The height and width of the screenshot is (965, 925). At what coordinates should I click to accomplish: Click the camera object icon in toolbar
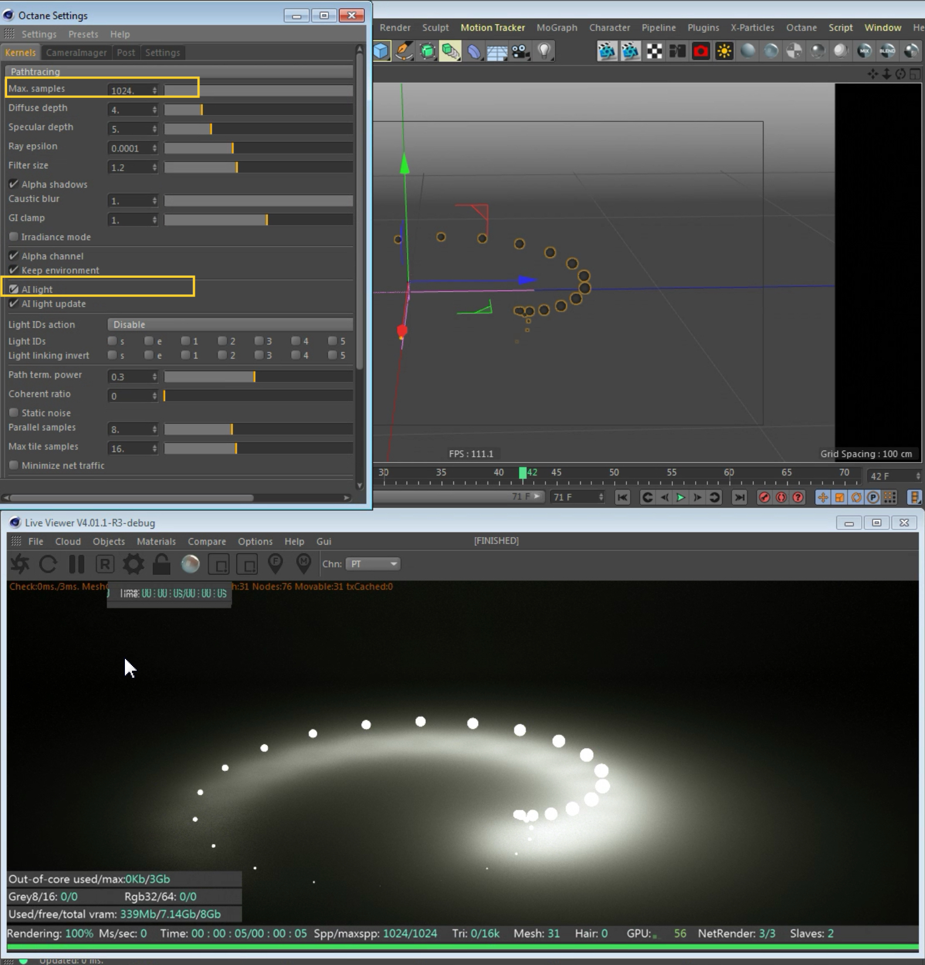coord(521,51)
